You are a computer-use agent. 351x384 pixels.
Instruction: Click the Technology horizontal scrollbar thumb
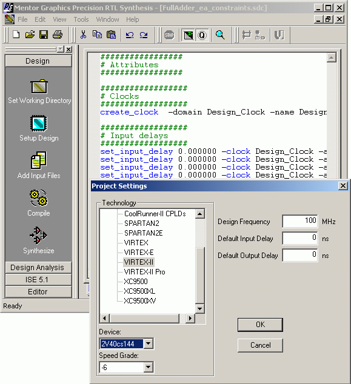(145, 319)
